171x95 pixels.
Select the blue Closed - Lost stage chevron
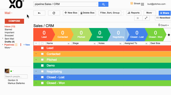tap(137, 35)
